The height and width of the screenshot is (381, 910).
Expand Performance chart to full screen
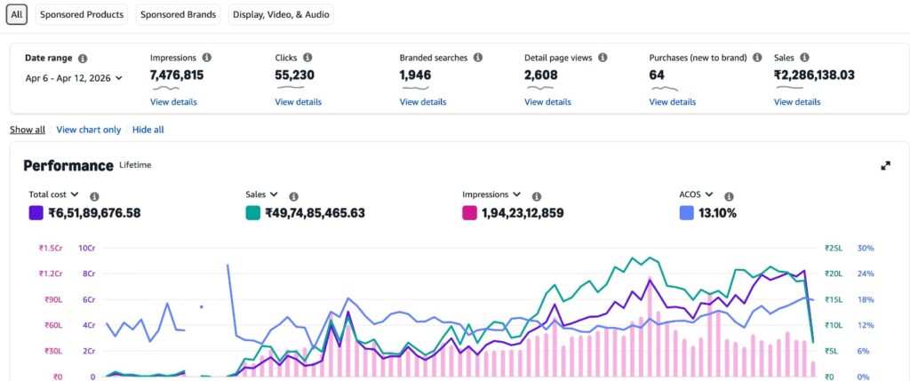(885, 166)
